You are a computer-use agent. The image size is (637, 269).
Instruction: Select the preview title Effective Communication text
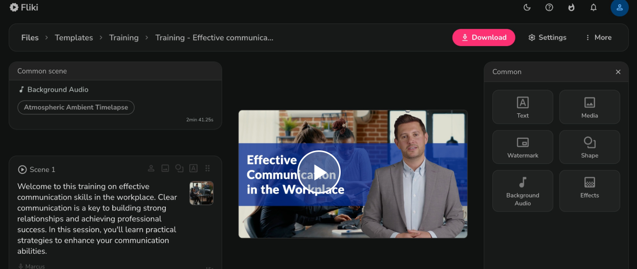[295, 174]
